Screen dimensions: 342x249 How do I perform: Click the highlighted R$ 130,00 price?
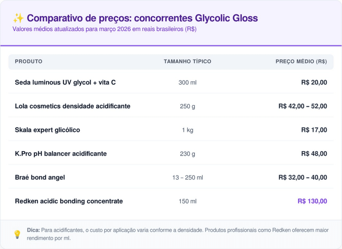(x=312, y=201)
